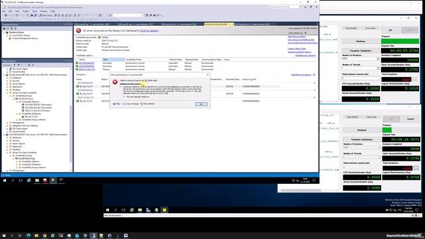
Task: Click the red error icon in the dashboard banner
Action: [78, 31]
